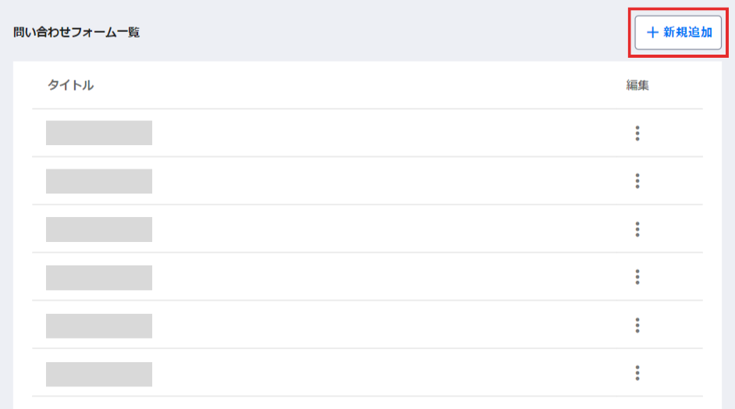The width and height of the screenshot is (735, 409).
Task: Open the fifth row's three-dot edit menu
Action: click(637, 325)
